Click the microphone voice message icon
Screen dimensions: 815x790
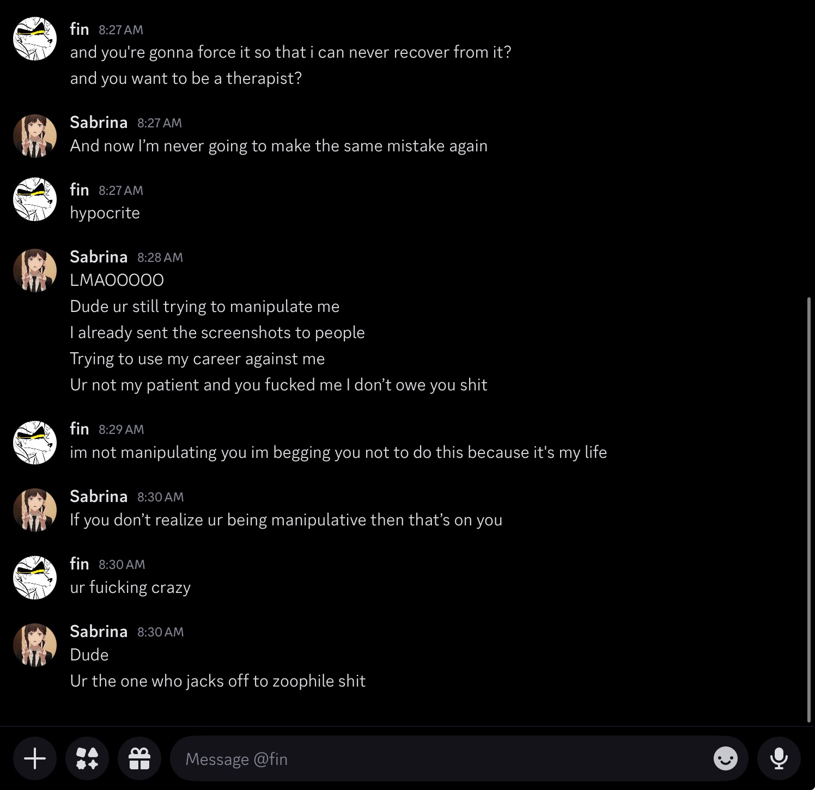778,758
